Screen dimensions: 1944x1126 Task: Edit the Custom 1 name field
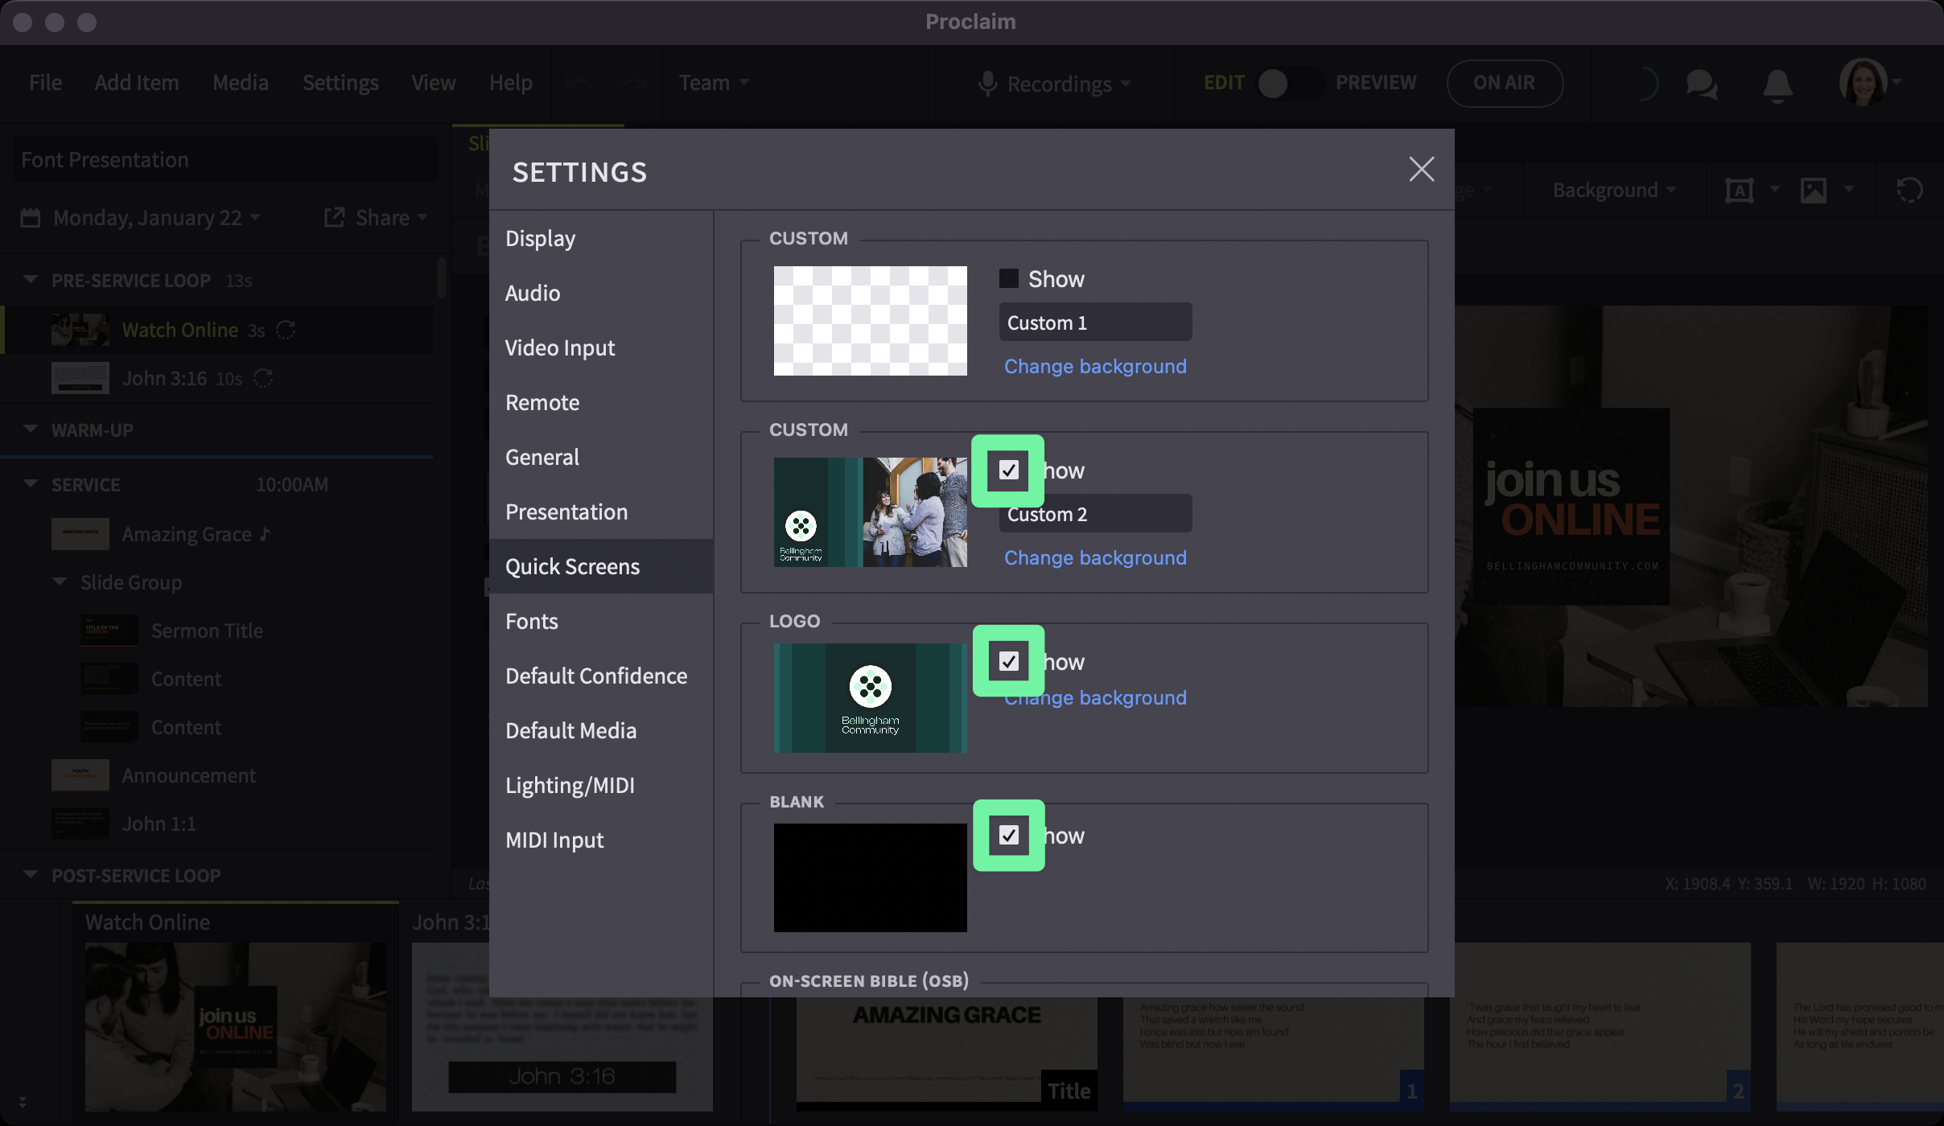(1095, 322)
